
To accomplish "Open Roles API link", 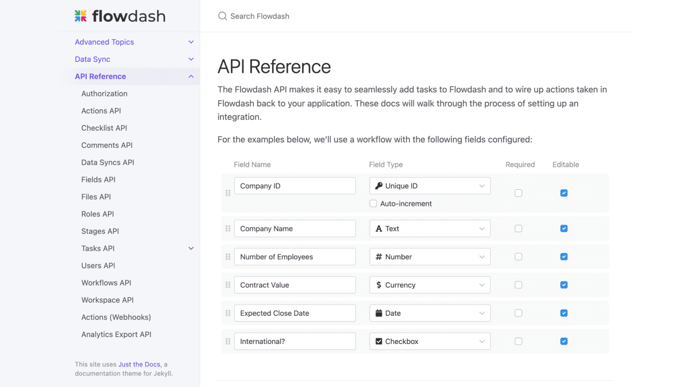I will point(98,214).
